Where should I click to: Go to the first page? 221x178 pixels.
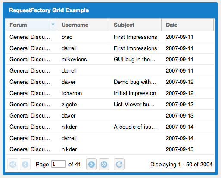(12, 164)
